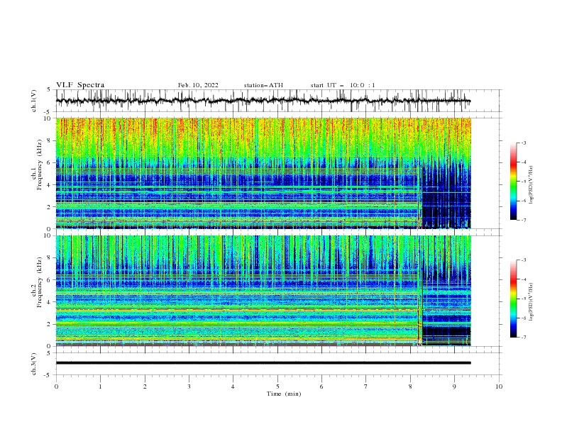Click the "-7" label on lower color scale

click(523, 337)
